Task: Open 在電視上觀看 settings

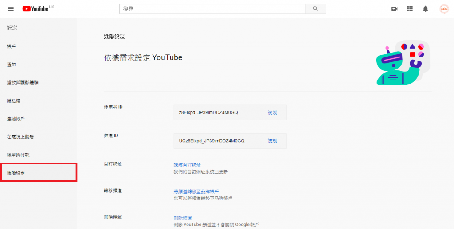Action: [x=20, y=137]
